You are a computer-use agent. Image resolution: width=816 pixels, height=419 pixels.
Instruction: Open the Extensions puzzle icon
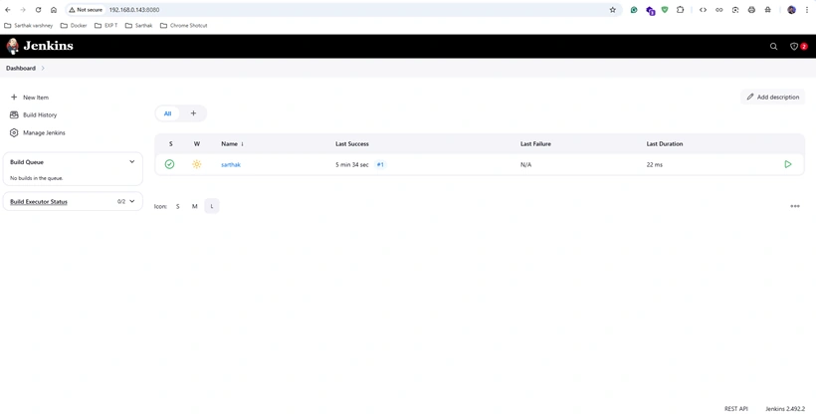[x=681, y=10]
